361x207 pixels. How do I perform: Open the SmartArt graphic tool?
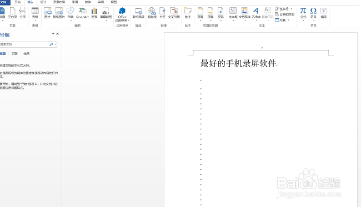(82, 13)
